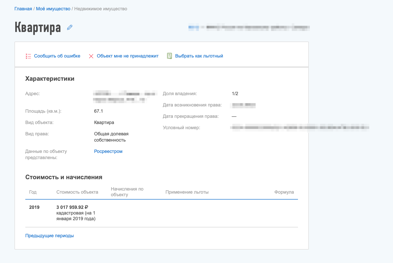Viewport: 393px width, 263px height.
Task: Choose Выбрать как льготный
Action: click(x=199, y=56)
